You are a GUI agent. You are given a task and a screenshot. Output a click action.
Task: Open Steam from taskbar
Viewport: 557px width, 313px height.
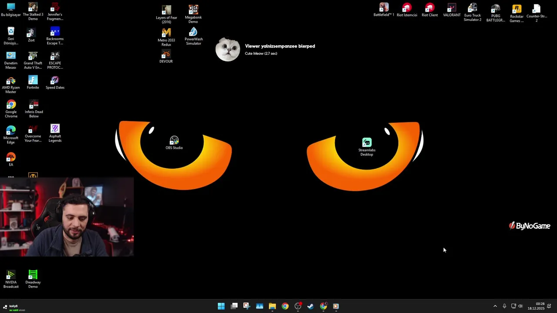tap(310, 306)
